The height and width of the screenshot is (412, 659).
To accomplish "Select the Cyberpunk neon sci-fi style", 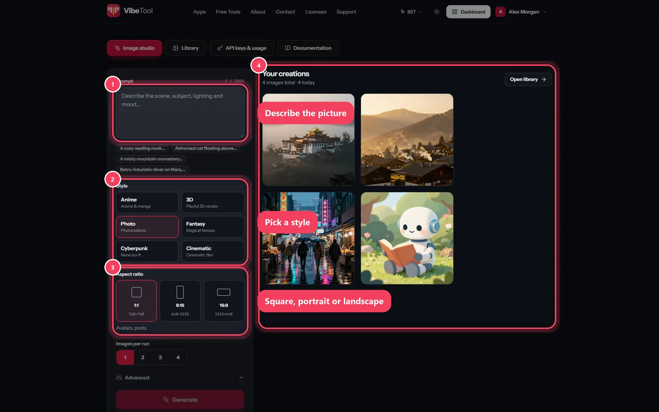I will [147, 251].
